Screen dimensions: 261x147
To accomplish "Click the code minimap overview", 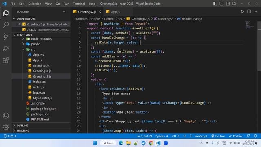I will [250, 25].
